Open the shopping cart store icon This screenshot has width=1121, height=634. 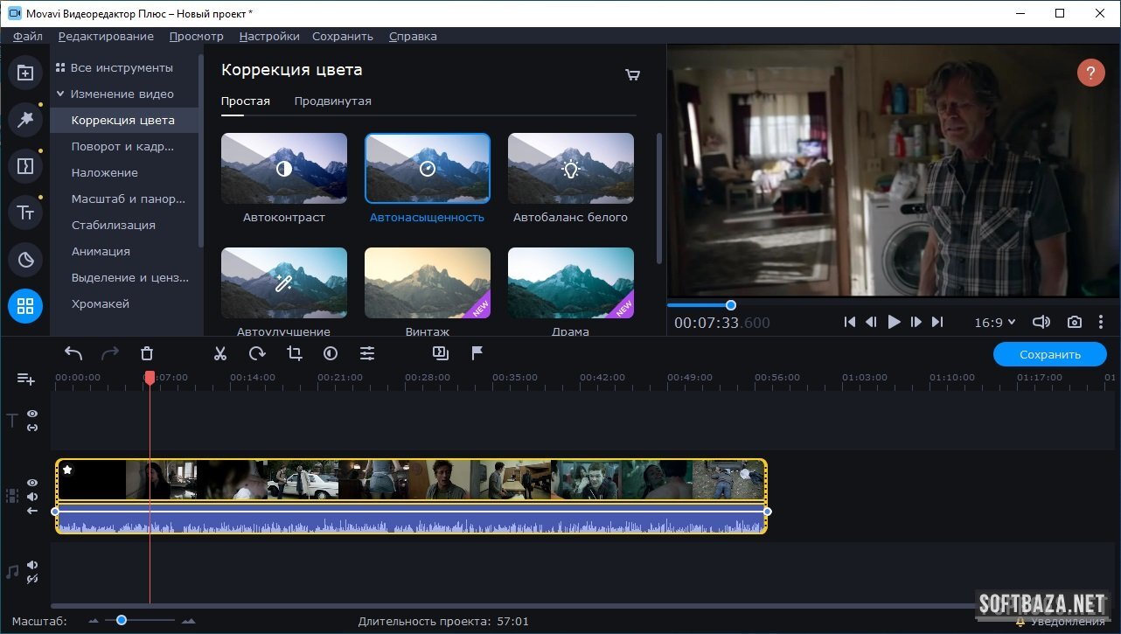coord(632,74)
